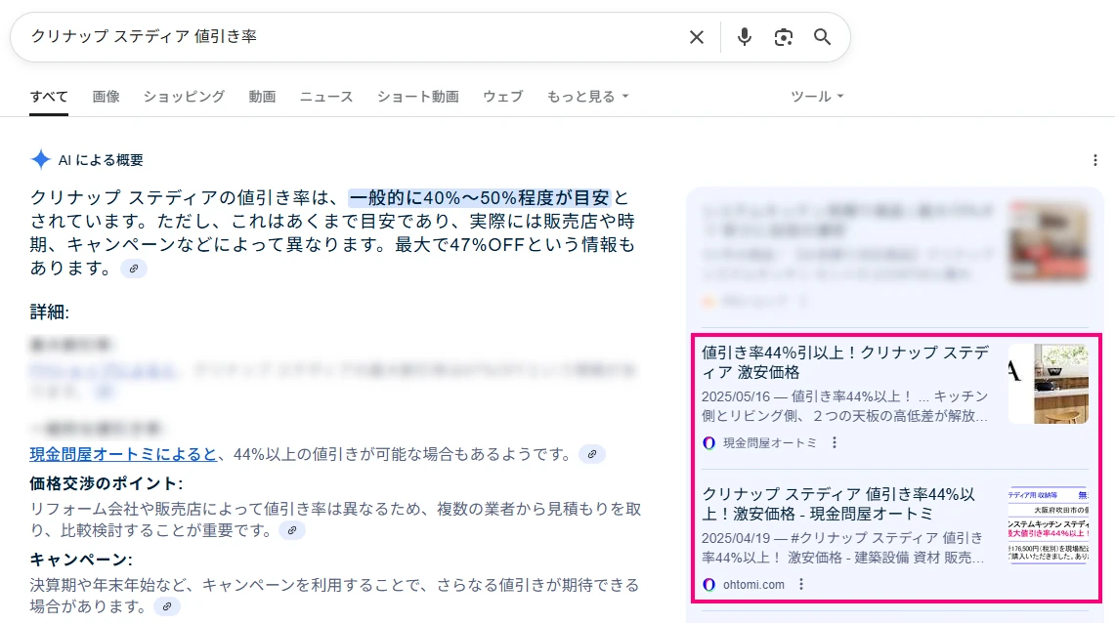Click the snippet text starting 2025/05/16

click(x=844, y=406)
